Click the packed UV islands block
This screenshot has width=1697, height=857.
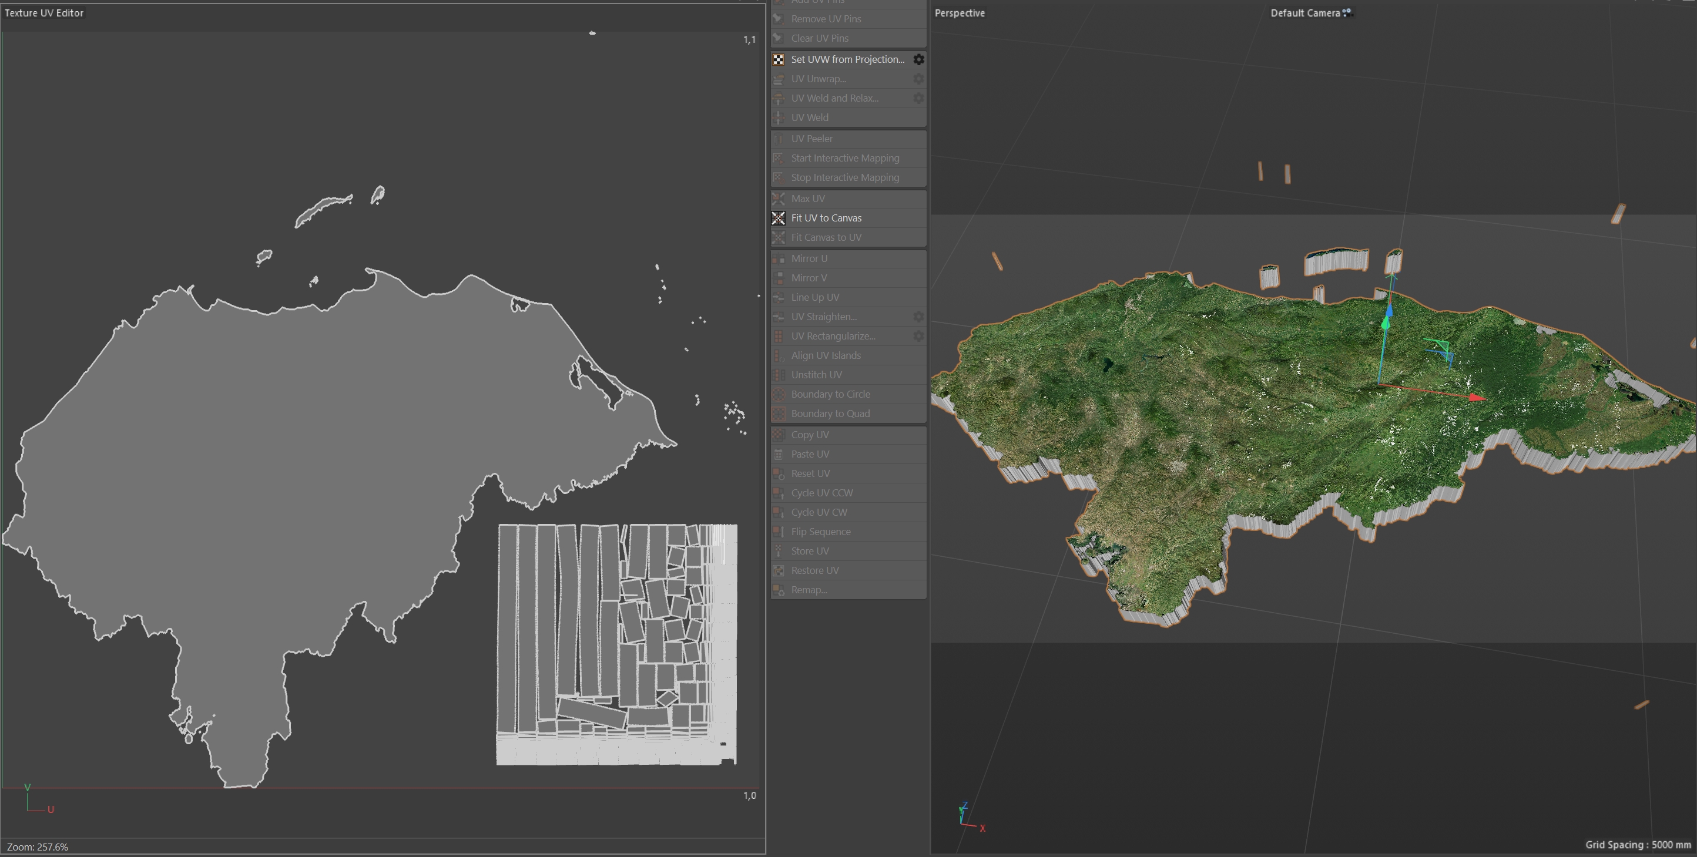[x=616, y=644]
